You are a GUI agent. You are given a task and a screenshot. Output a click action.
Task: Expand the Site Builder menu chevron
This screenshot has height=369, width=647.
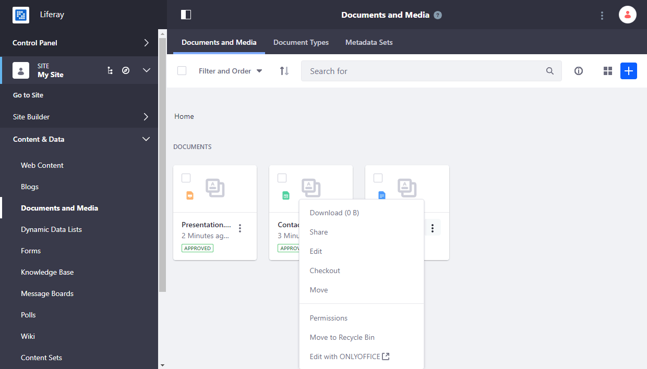pyautogui.click(x=146, y=117)
